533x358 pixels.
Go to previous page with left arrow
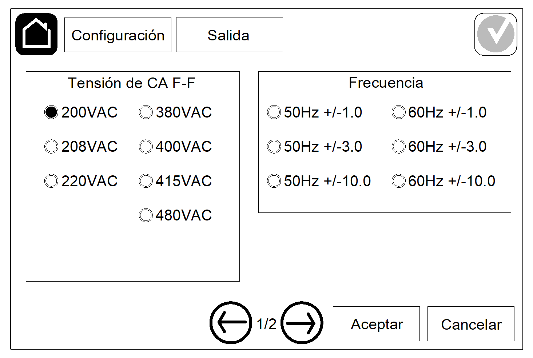coord(231,323)
